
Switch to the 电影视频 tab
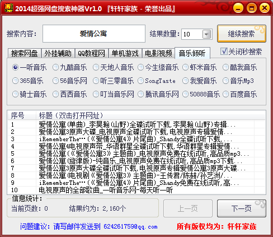pos(158,53)
